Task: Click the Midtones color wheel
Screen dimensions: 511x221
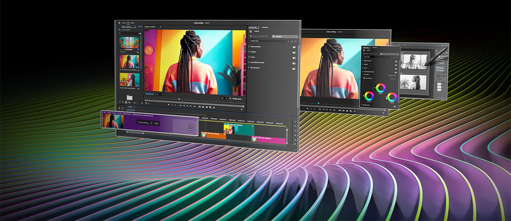Action: 381,88
